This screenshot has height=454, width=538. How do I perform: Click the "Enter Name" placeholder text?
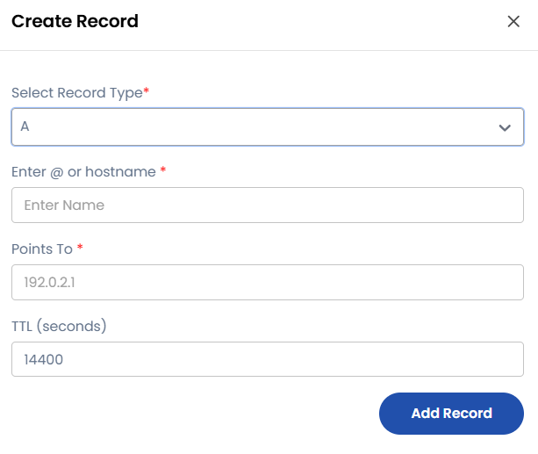[x=64, y=205]
